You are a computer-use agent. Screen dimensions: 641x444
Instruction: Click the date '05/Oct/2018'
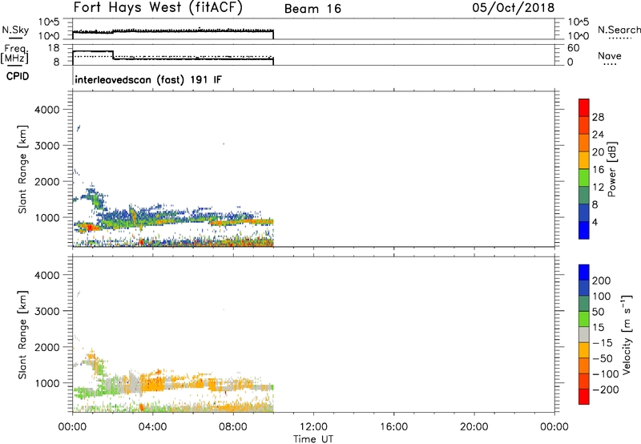pos(514,8)
